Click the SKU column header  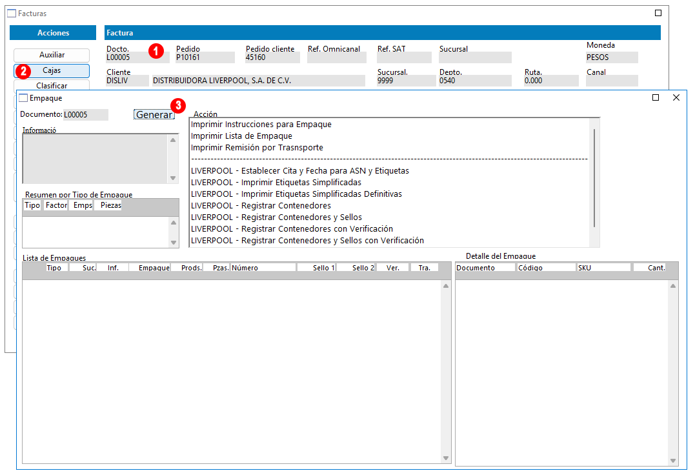click(x=604, y=268)
